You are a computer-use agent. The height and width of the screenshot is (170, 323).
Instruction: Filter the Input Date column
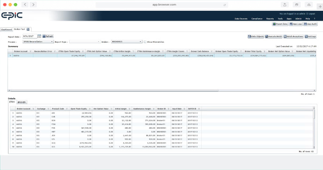coord(184,108)
